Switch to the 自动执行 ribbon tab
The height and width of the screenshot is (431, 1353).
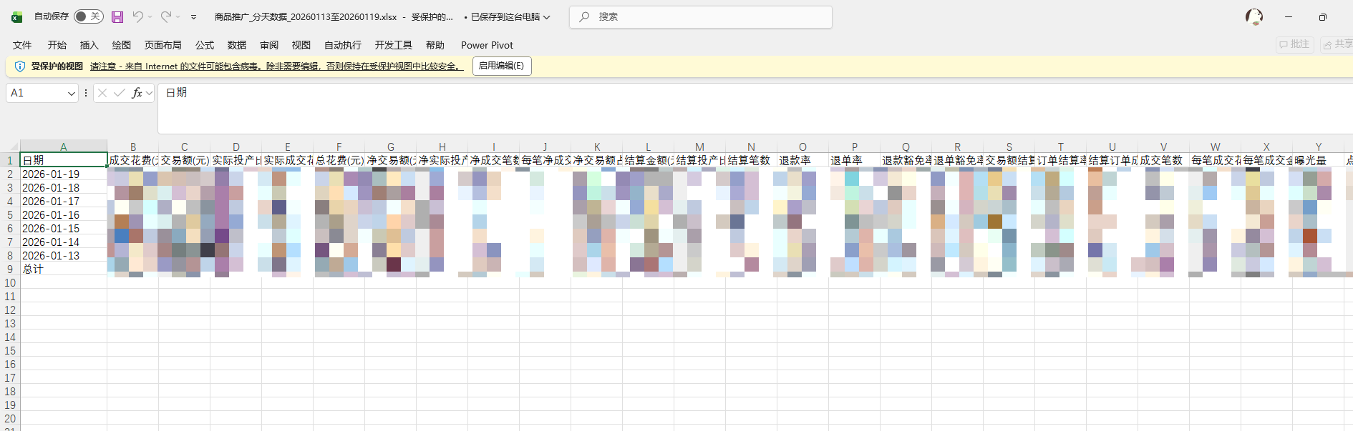pos(343,45)
